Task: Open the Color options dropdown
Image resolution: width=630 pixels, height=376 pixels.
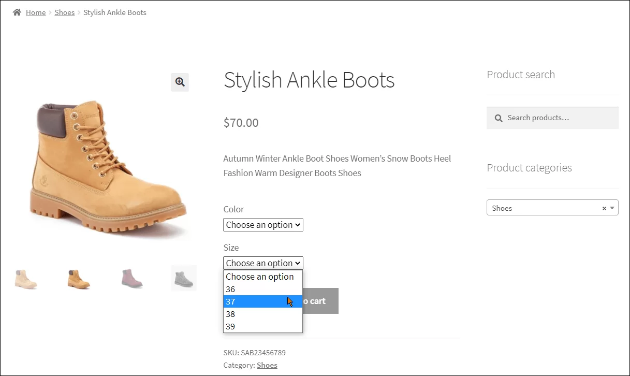Action: [x=263, y=224]
